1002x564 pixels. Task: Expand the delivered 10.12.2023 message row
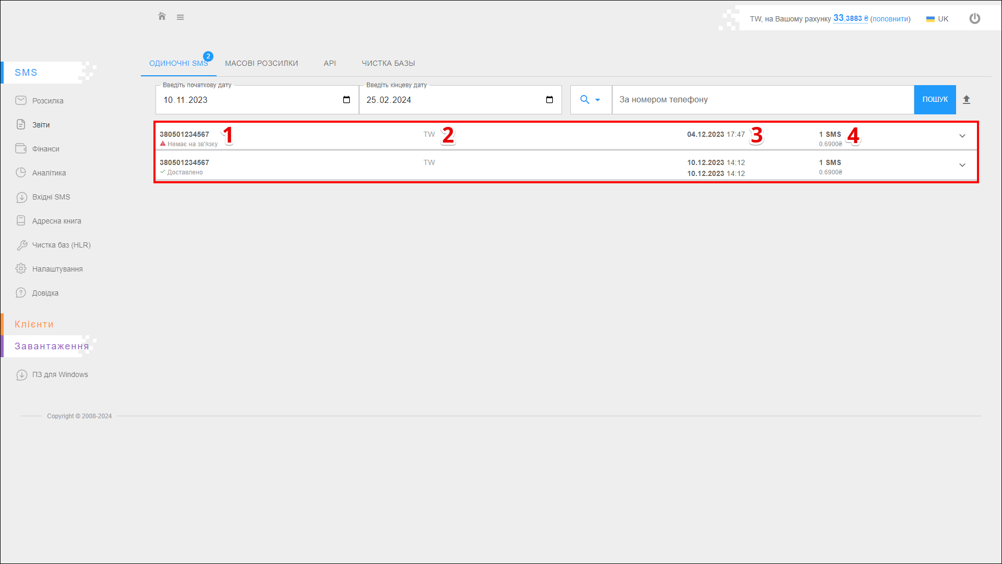(962, 165)
